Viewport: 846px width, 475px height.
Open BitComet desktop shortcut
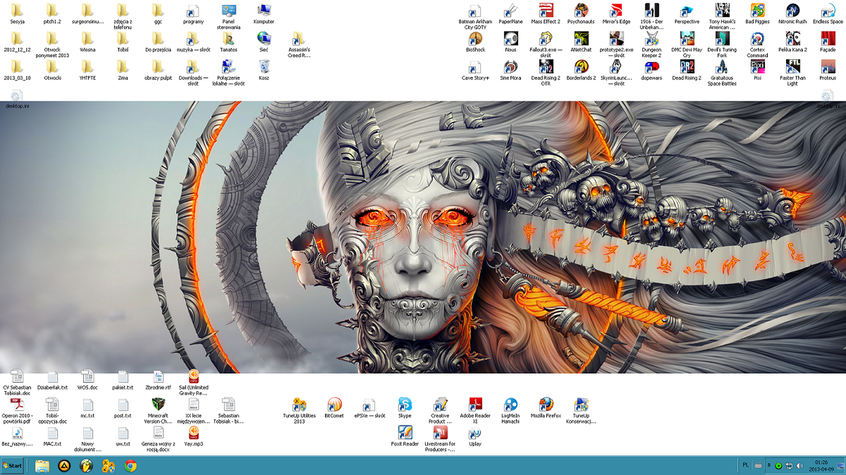[334, 405]
